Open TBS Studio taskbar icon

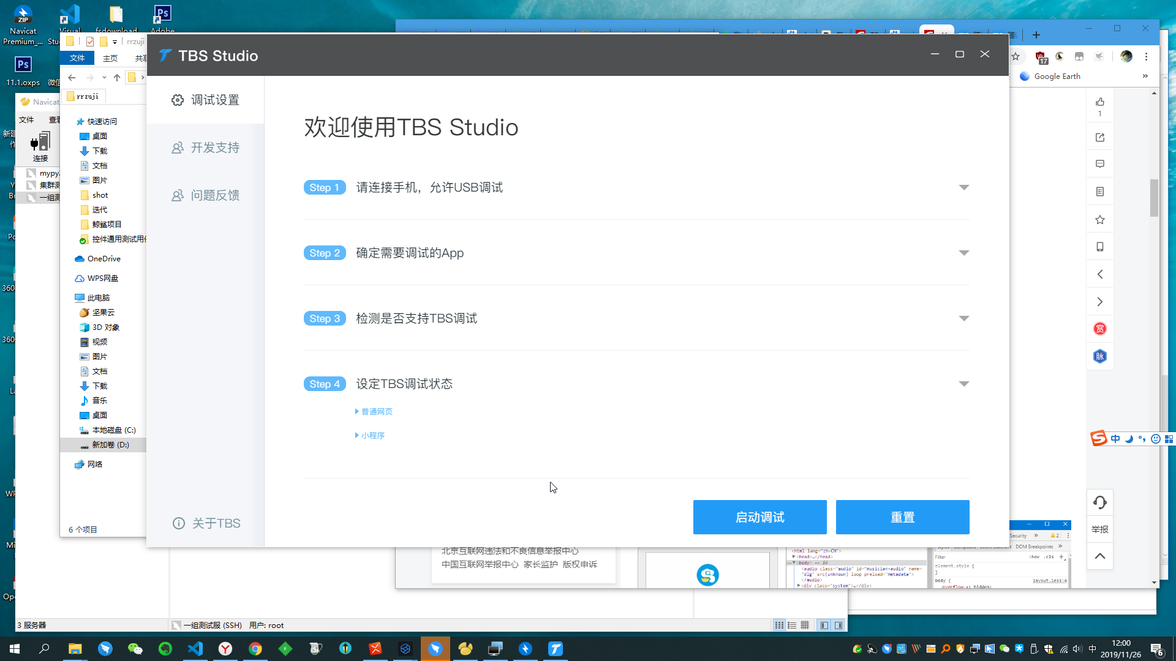click(x=556, y=649)
